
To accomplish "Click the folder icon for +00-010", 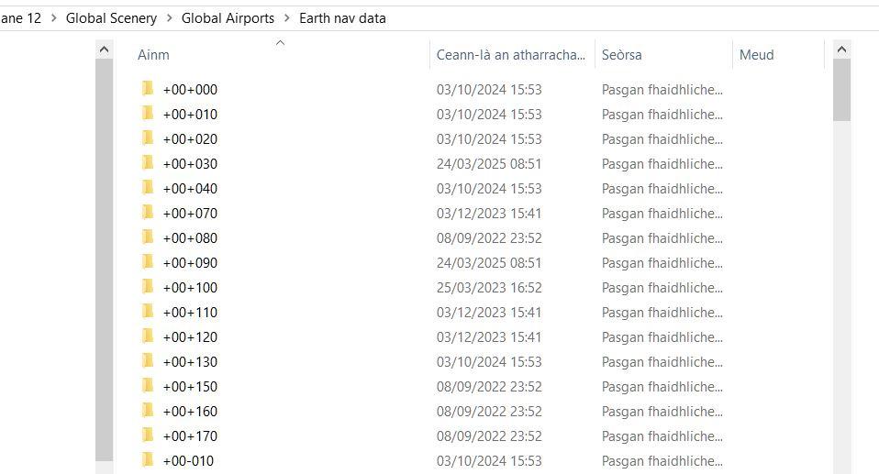I will (147, 460).
